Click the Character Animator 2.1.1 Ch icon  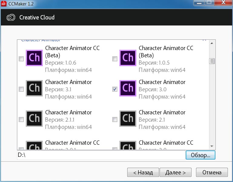click(x=34, y=119)
